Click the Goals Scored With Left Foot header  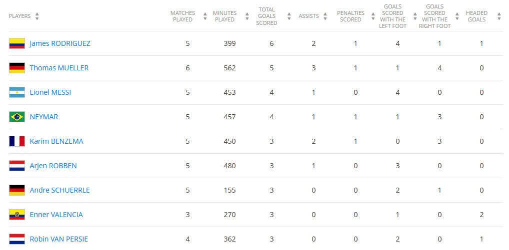click(392, 16)
